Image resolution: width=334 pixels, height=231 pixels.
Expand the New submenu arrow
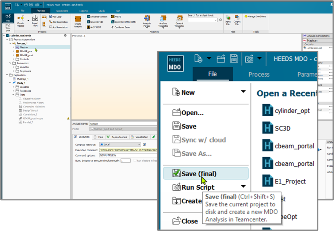pos(243,92)
